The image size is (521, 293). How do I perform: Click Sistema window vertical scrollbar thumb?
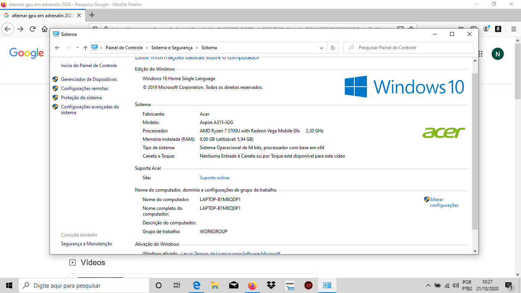pyautogui.click(x=475, y=151)
